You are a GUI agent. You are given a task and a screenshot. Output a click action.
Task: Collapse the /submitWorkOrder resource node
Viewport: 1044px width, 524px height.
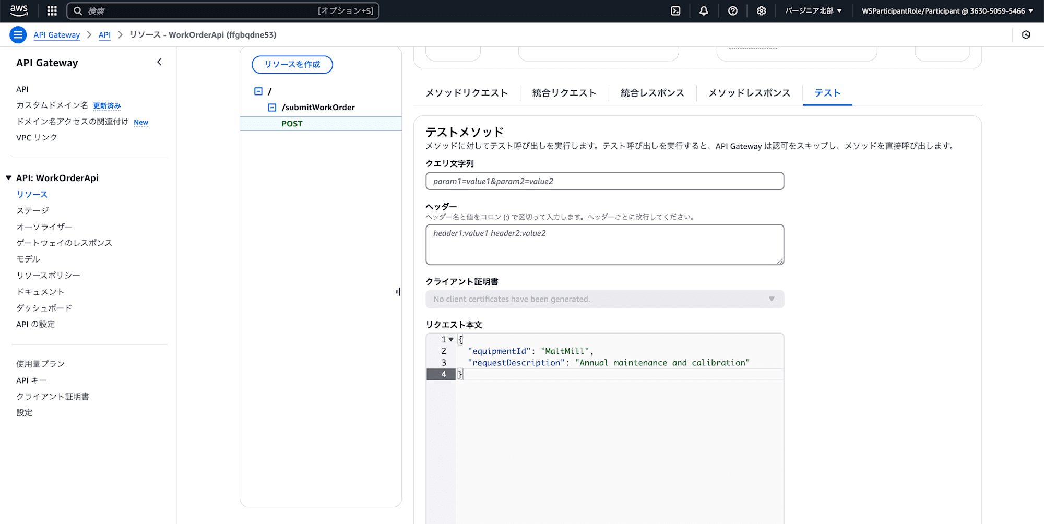pyautogui.click(x=272, y=108)
